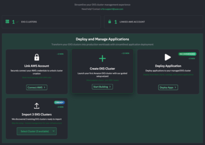
Task: Click the support email link at suse.com
Action: coord(112,9)
